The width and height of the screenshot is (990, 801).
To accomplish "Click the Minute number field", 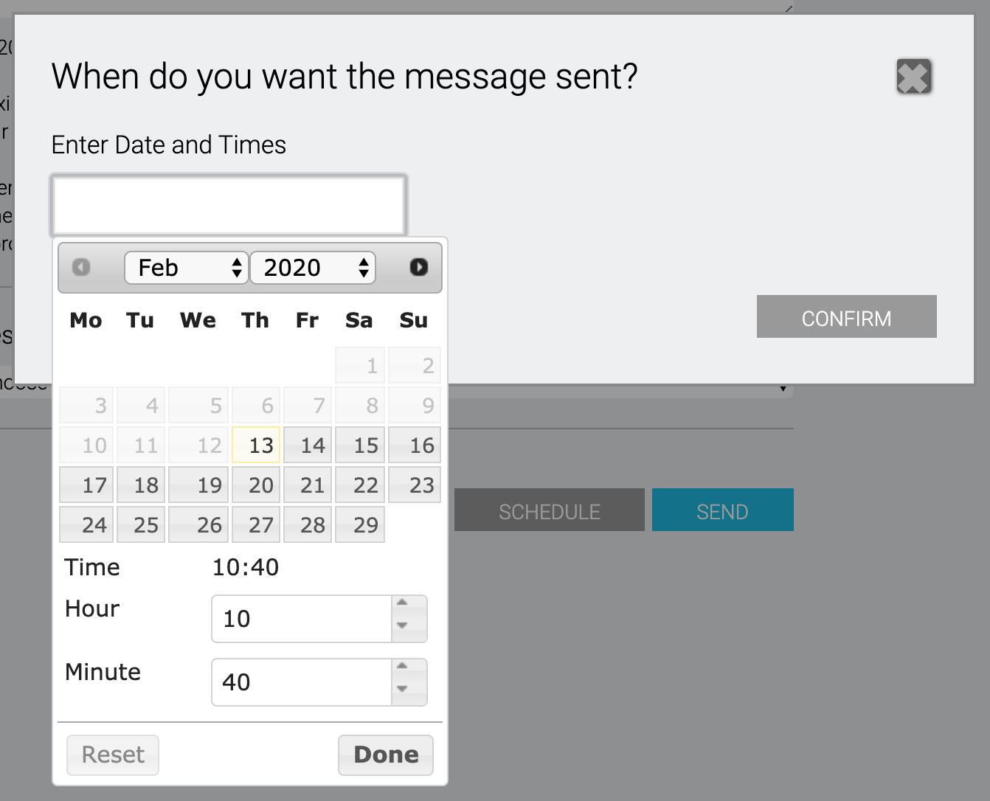I will 301,682.
